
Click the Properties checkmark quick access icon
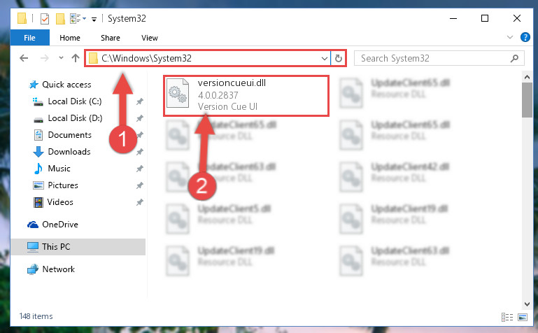[x=45, y=18]
